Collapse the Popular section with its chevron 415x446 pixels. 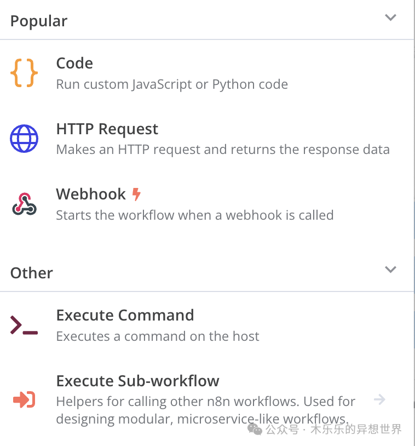pos(390,18)
